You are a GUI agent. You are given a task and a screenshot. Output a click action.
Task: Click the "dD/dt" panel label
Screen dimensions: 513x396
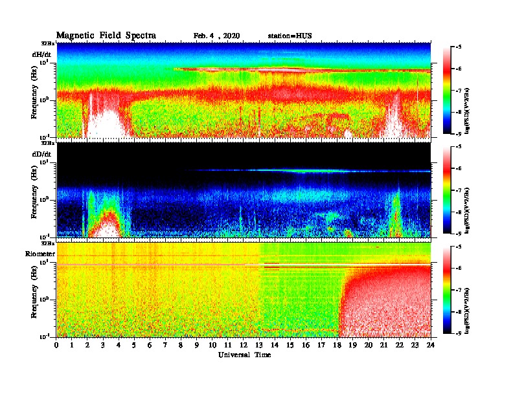[x=41, y=154]
